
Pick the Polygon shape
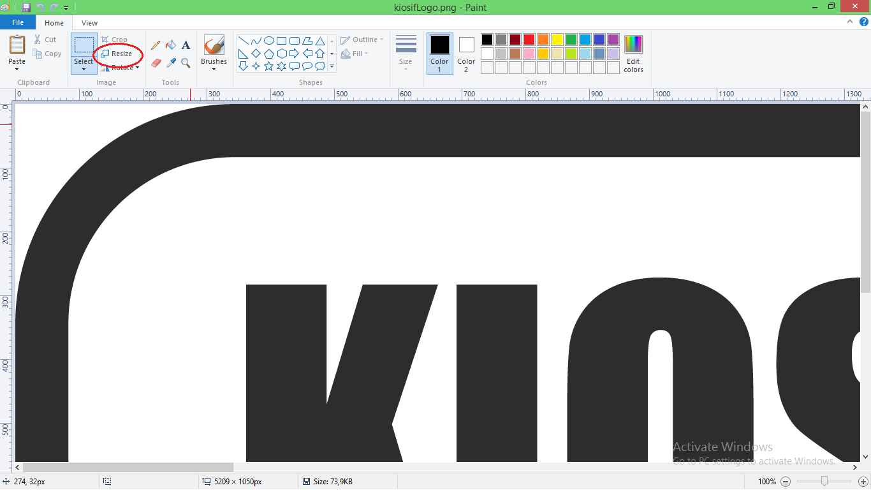click(307, 41)
